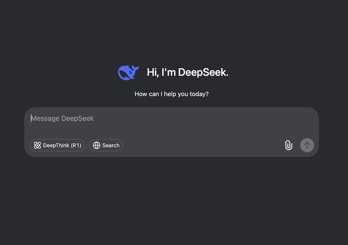Click the atom icon in DeepThink
Screen dimensions: 348x245
[37, 145]
